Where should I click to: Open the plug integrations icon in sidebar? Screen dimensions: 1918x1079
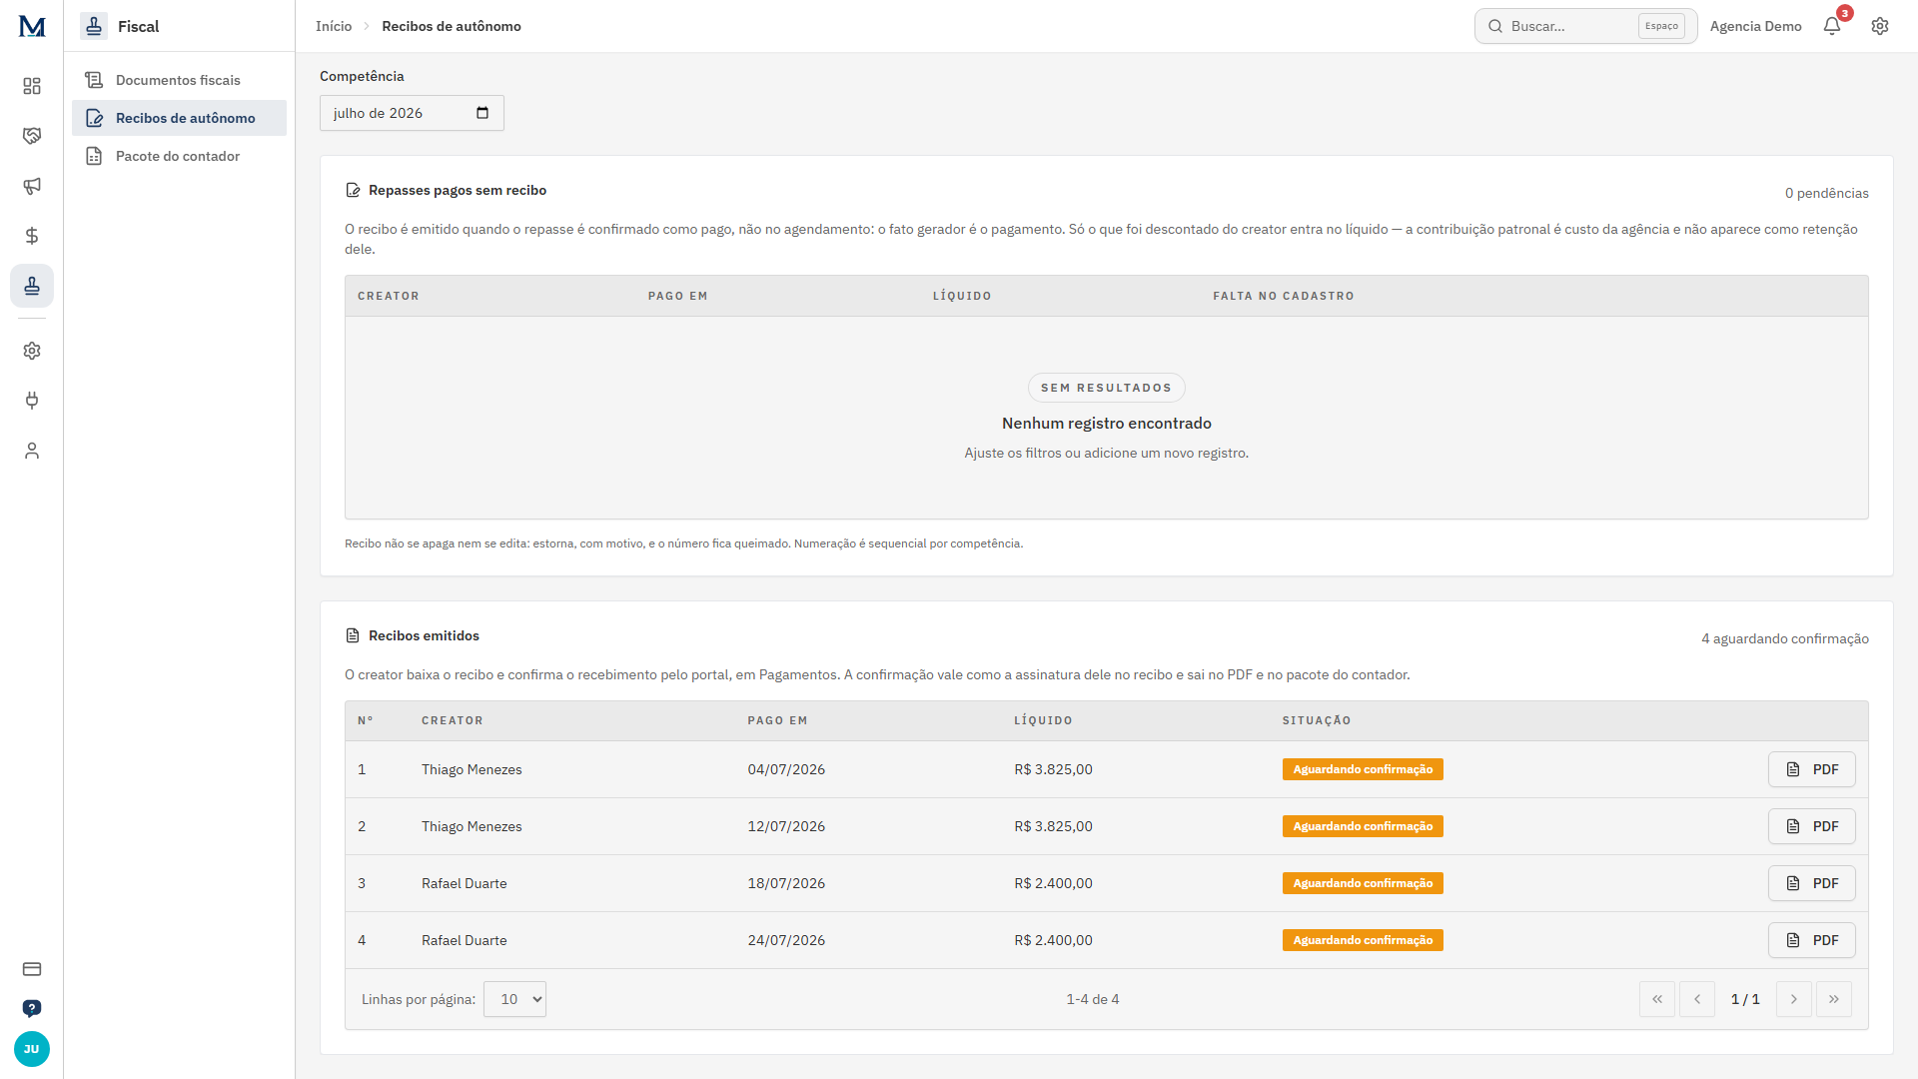tap(32, 401)
